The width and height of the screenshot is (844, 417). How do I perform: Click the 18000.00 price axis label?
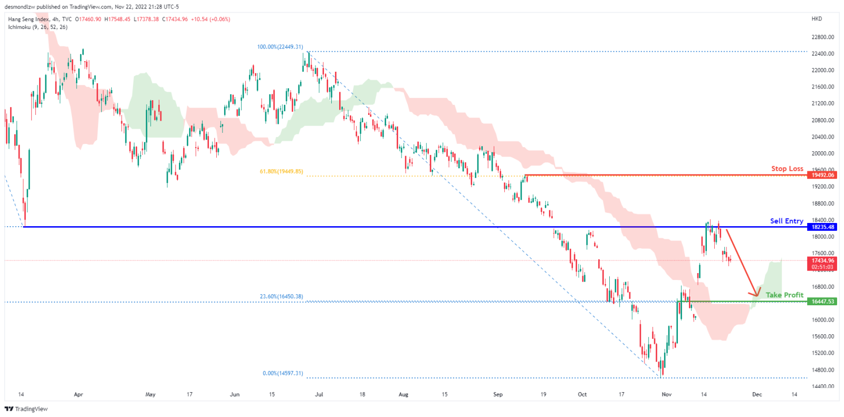coord(823,237)
